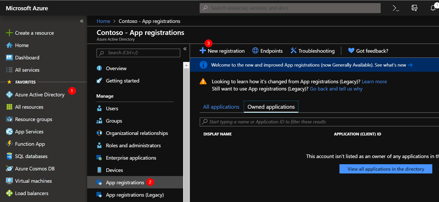This screenshot has height=202, width=439.
Task: Click the Users person icon
Action: (x=99, y=108)
